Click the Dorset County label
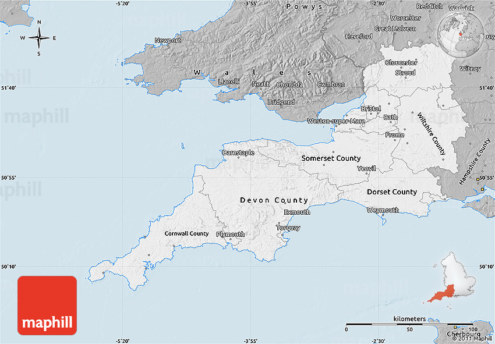This screenshot has width=495, height=344. point(391,192)
